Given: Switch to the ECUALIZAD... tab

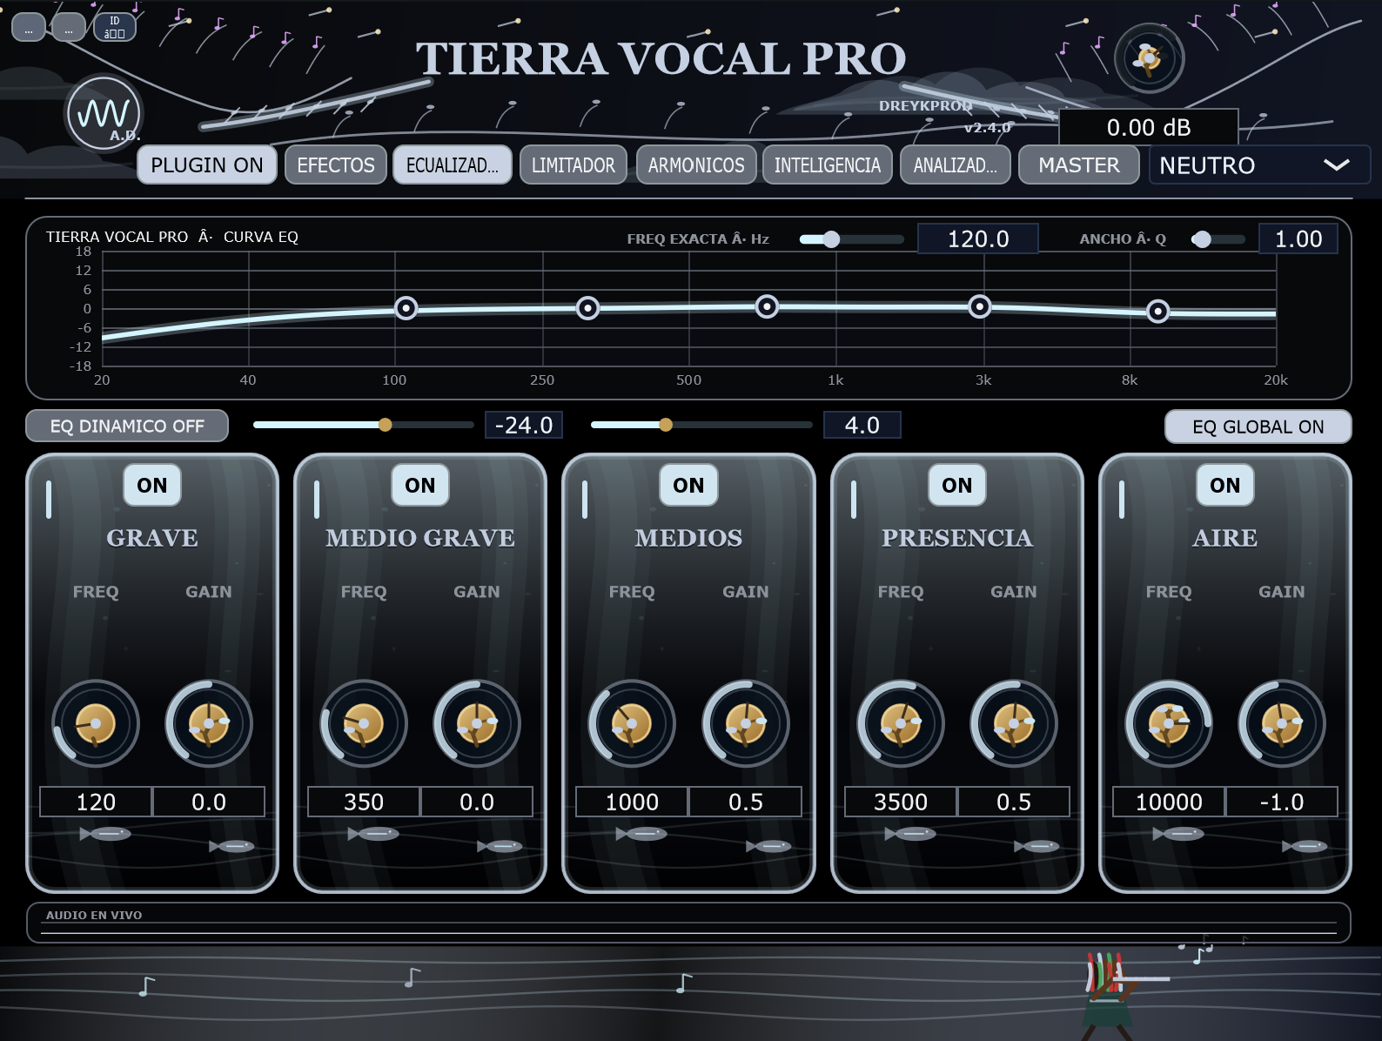Looking at the screenshot, I should click(453, 165).
